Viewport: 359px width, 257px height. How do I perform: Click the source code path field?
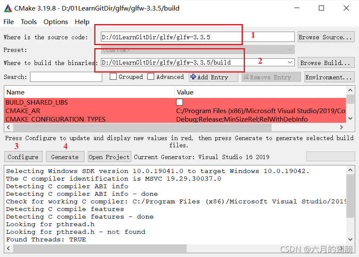tap(198, 37)
